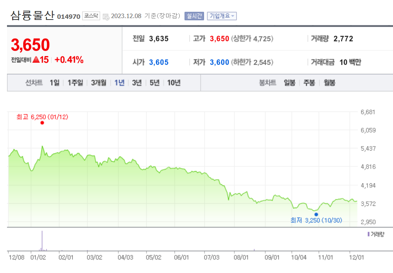
Task: Click the 실시간 button
Action: click(x=194, y=16)
